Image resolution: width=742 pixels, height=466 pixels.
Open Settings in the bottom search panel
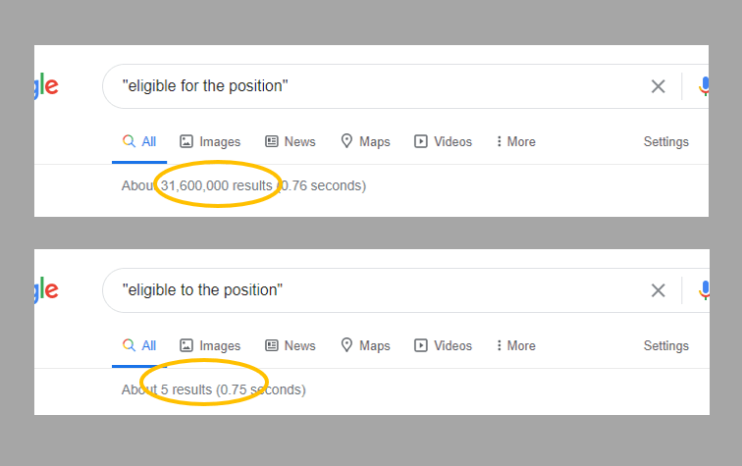click(x=665, y=345)
